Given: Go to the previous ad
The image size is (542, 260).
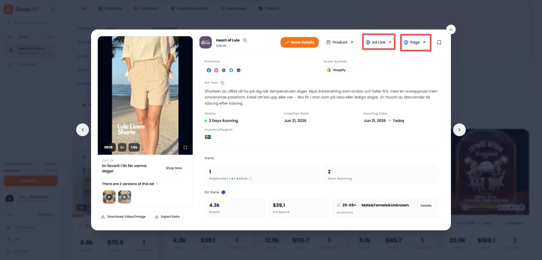Looking at the screenshot, I should (x=83, y=130).
